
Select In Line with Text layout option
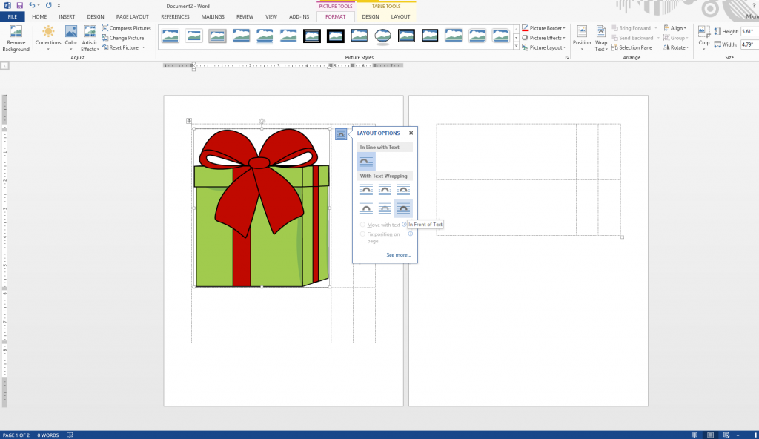(x=366, y=161)
